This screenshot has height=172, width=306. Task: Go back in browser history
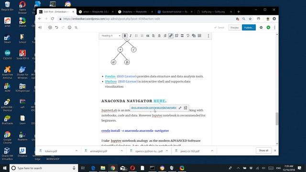pos(40,19)
